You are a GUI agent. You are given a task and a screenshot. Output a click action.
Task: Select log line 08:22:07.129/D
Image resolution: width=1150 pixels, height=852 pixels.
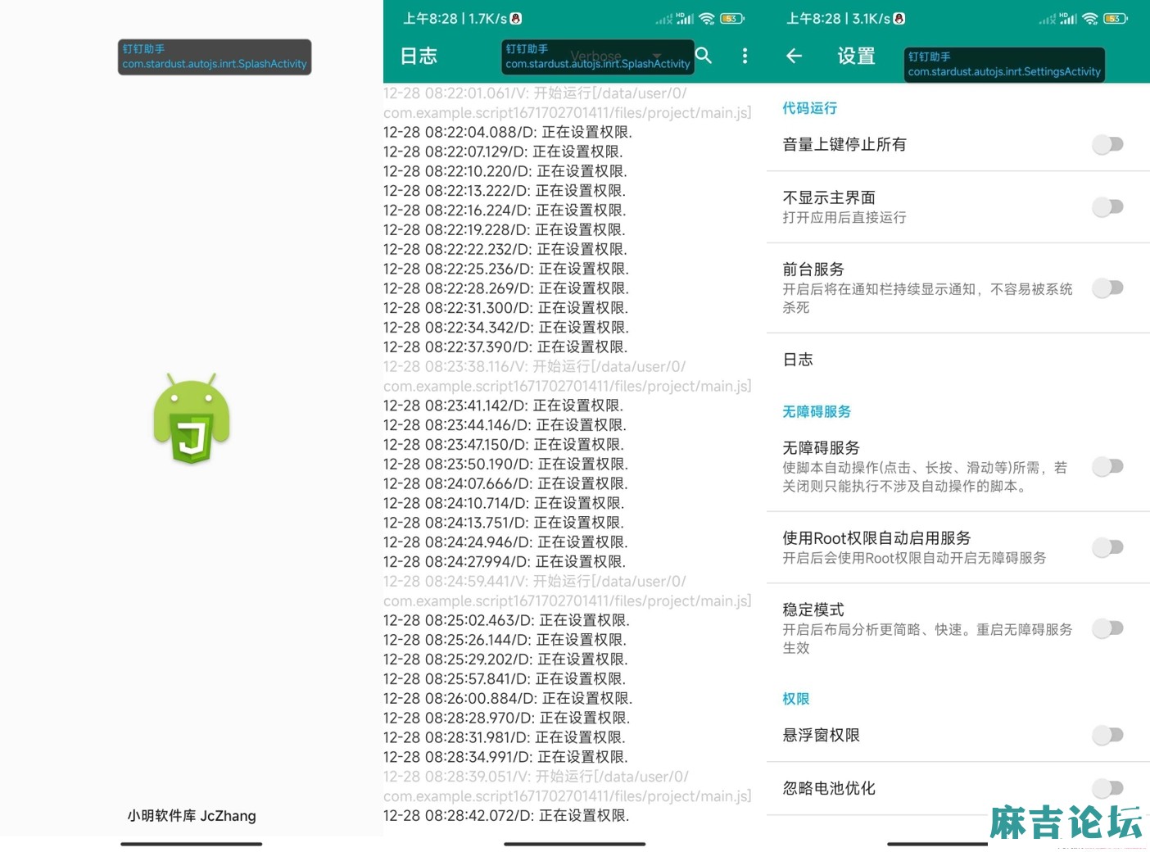click(x=503, y=152)
